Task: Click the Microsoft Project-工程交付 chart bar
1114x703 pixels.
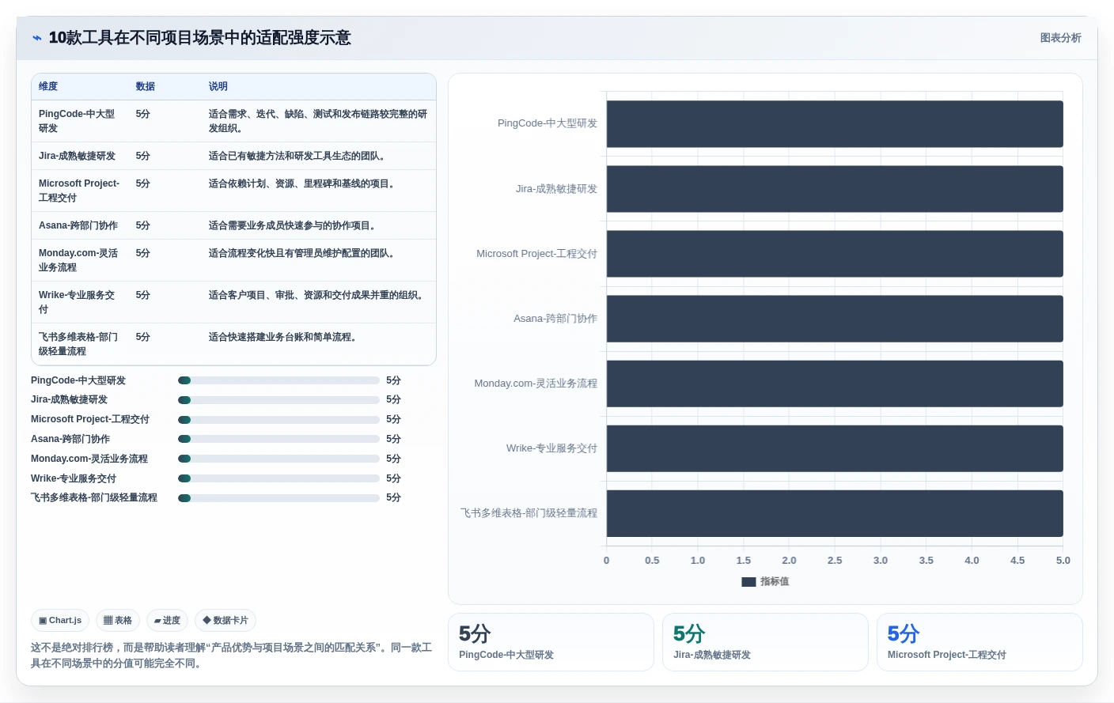Action: pyautogui.click(x=835, y=254)
